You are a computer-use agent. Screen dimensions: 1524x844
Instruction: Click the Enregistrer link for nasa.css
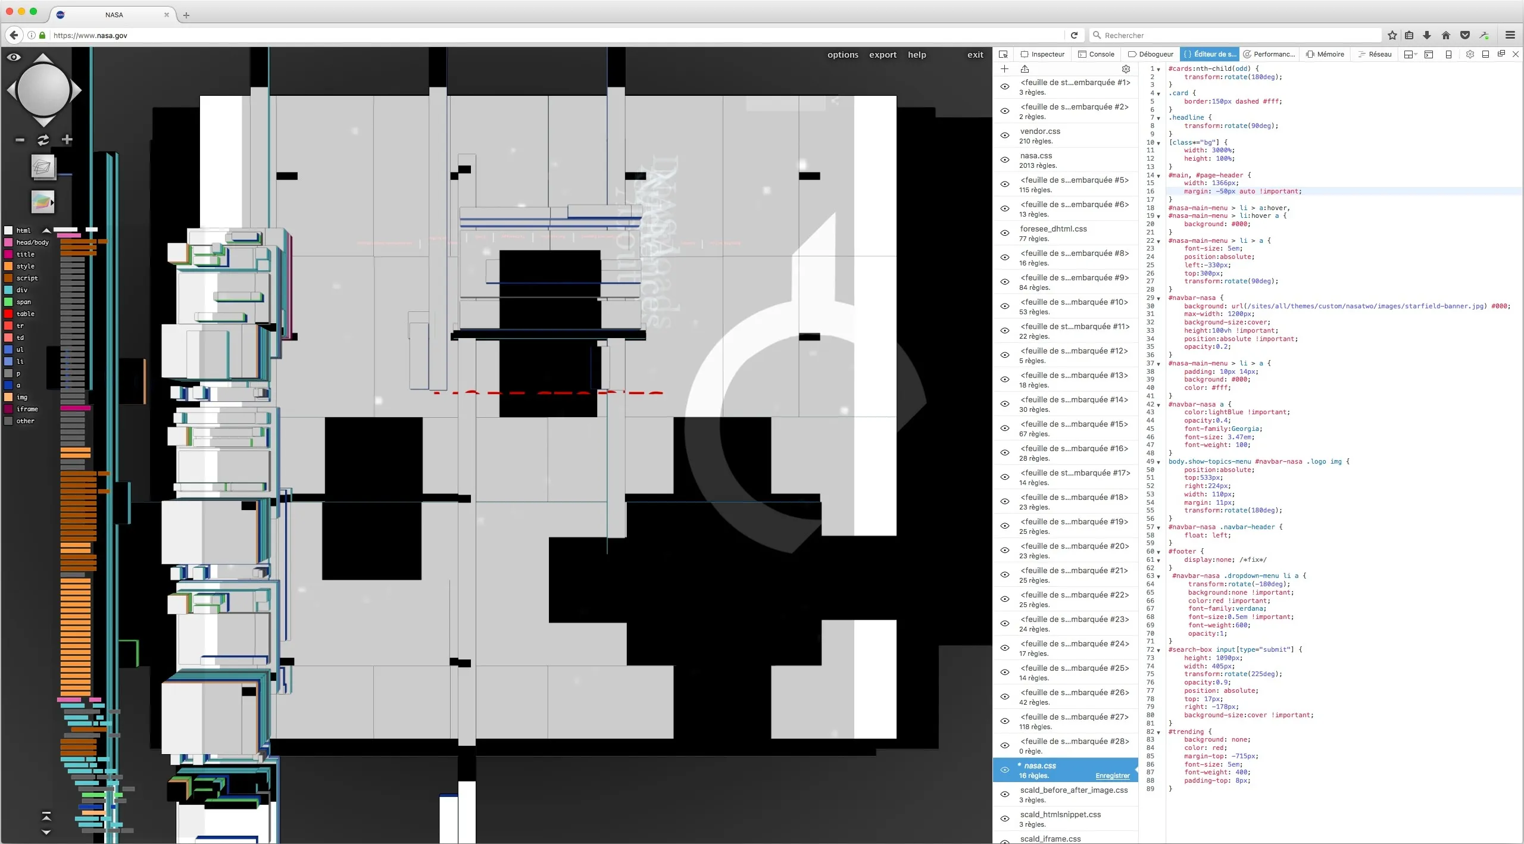click(1112, 776)
